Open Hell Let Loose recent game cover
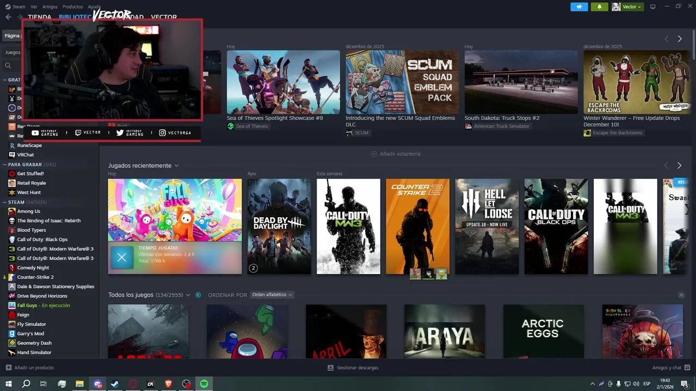 click(x=487, y=226)
